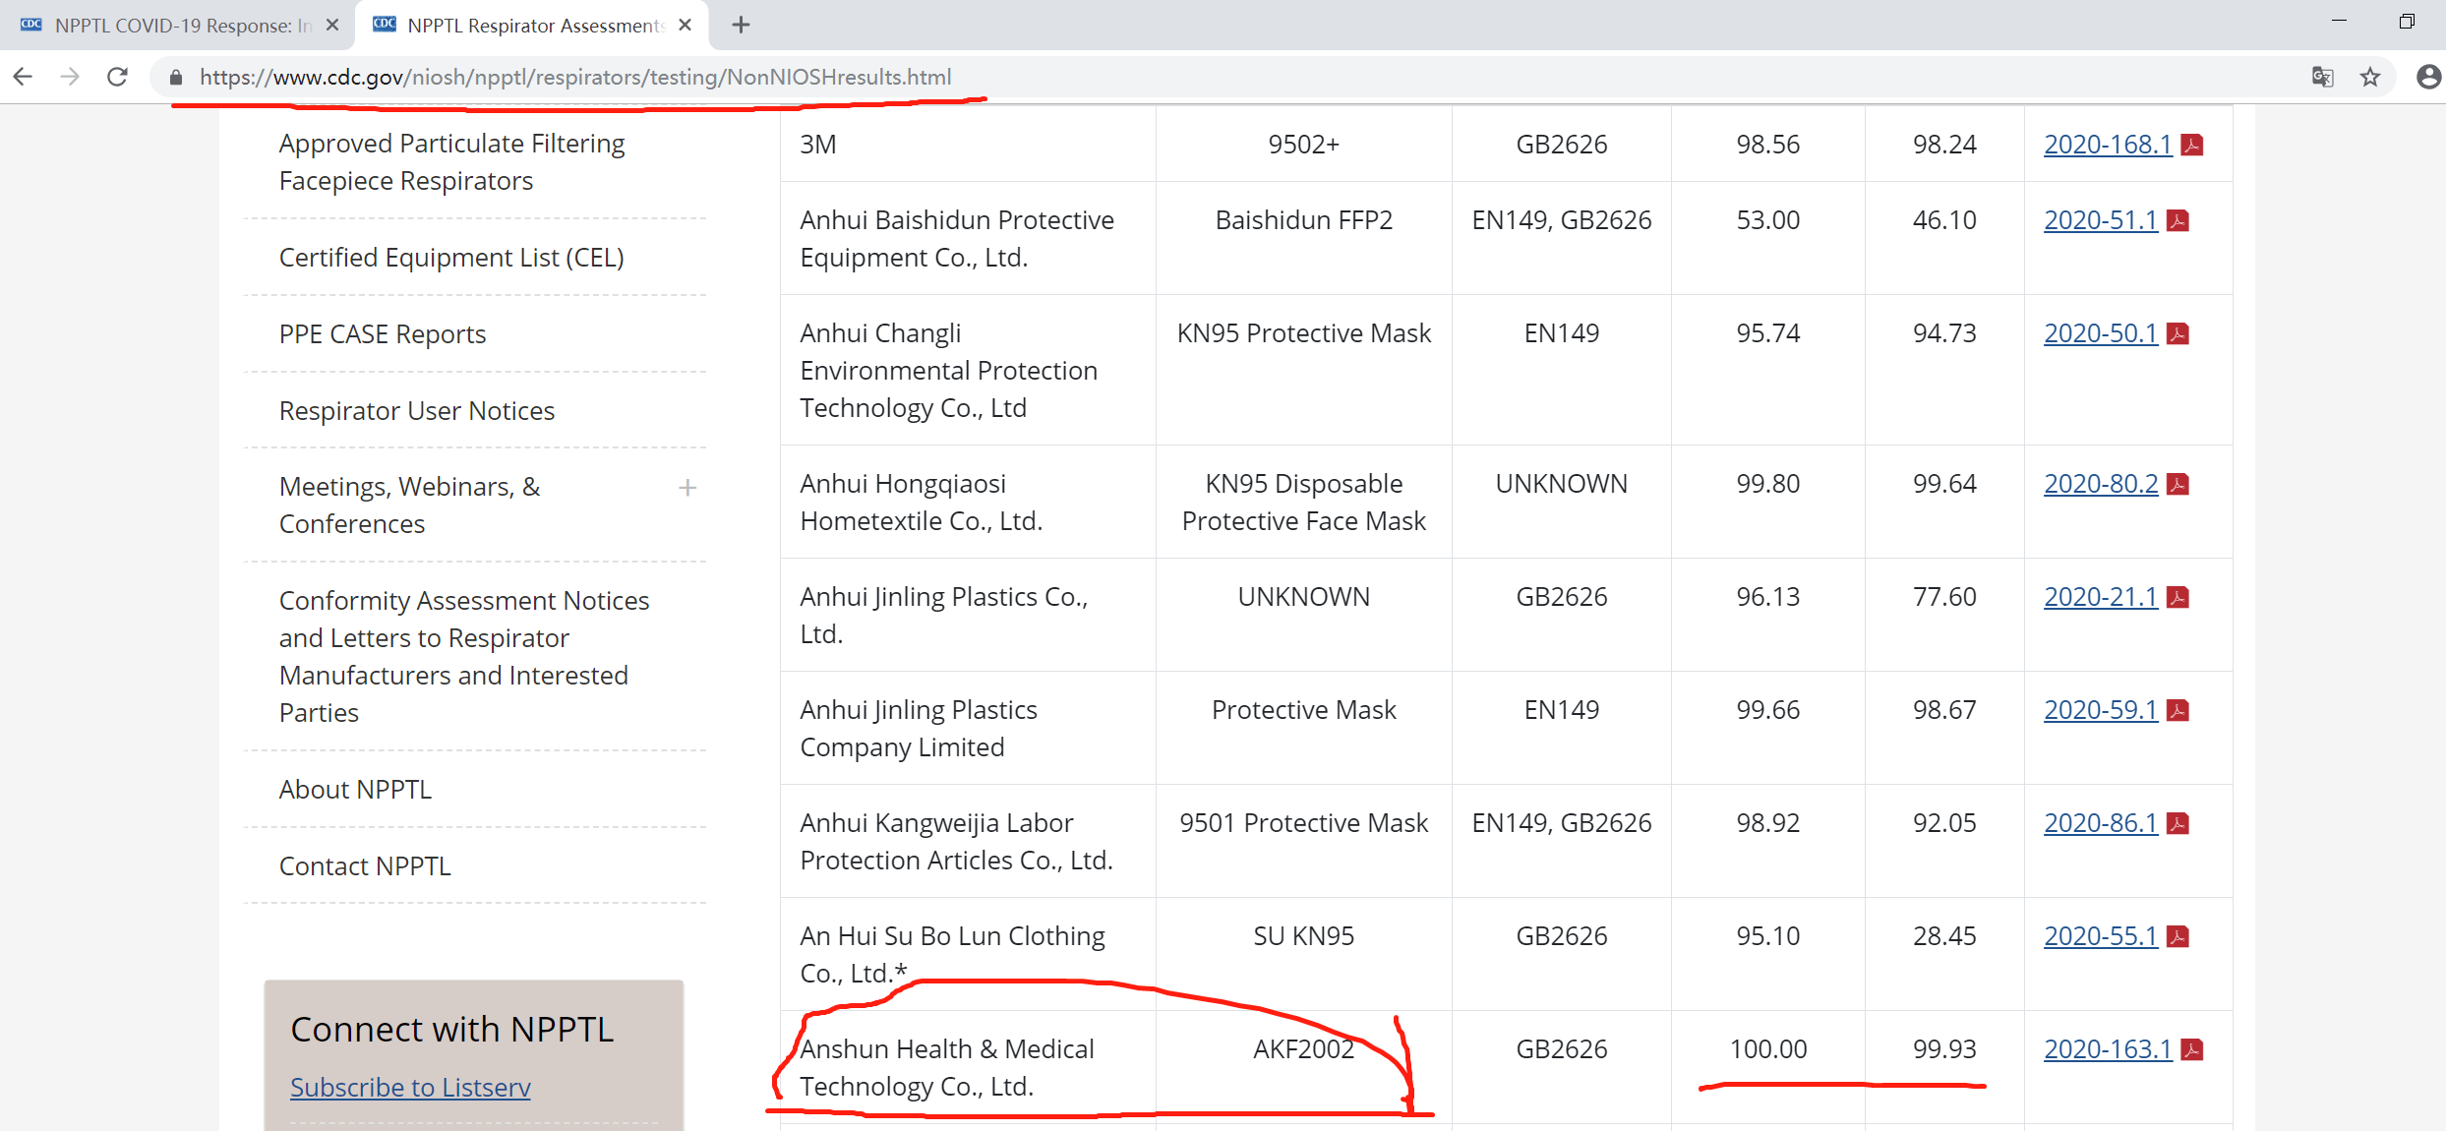This screenshot has width=2446, height=1131.
Task: Click the translate page icon
Action: (2322, 77)
